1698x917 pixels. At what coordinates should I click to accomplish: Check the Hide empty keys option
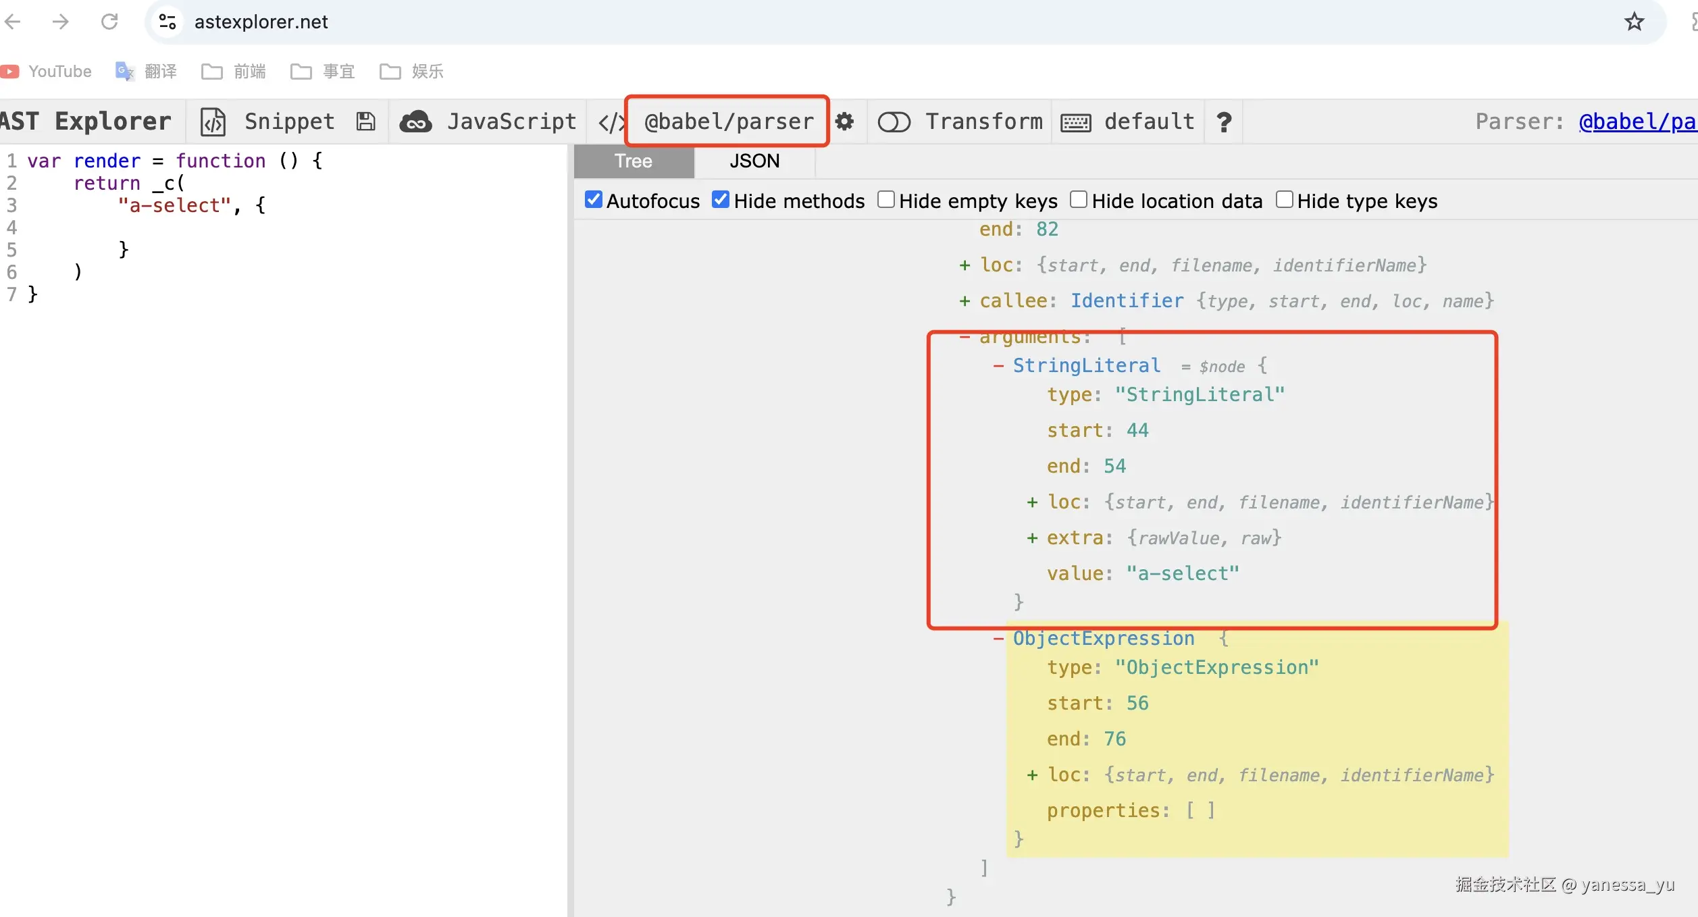pos(885,200)
